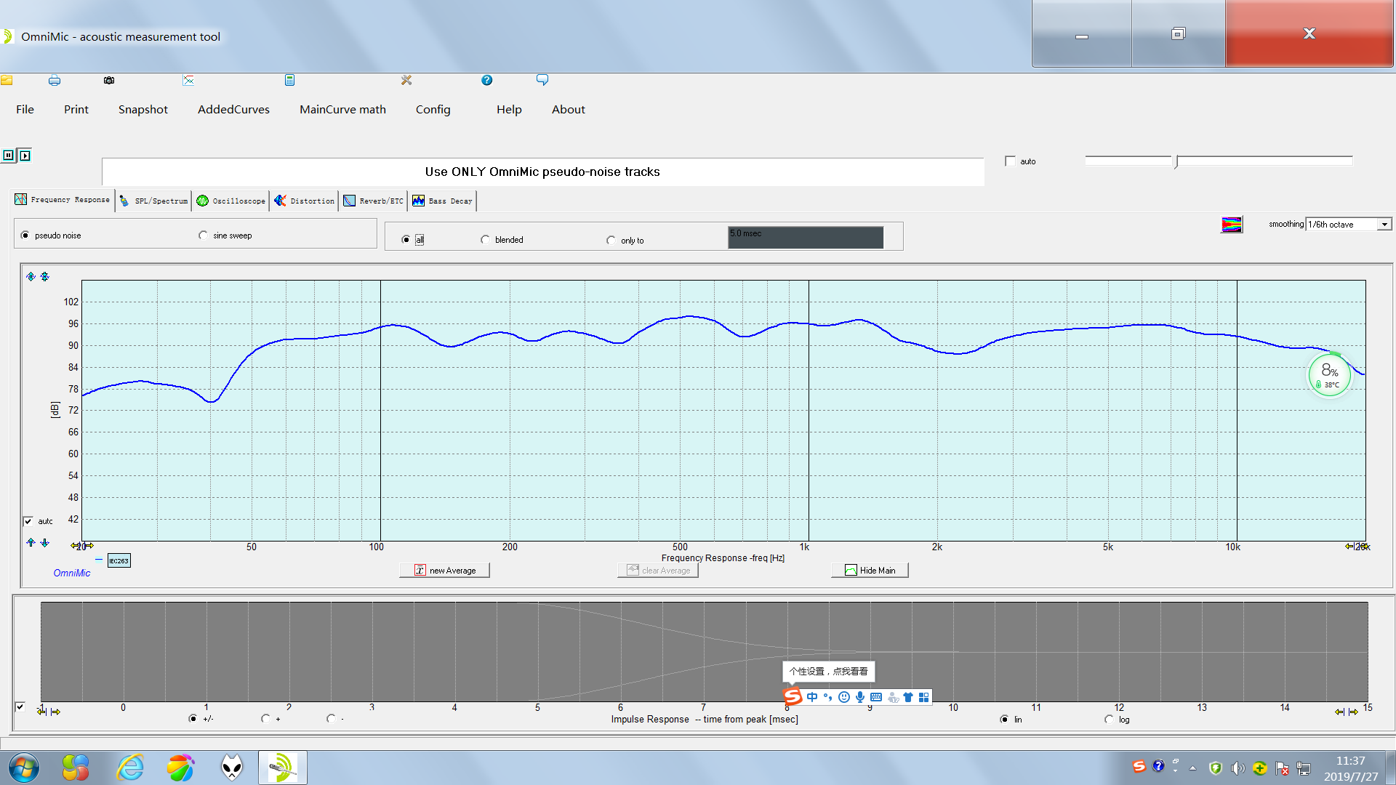
Task: Click the IEC263 button
Action: click(119, 560)
